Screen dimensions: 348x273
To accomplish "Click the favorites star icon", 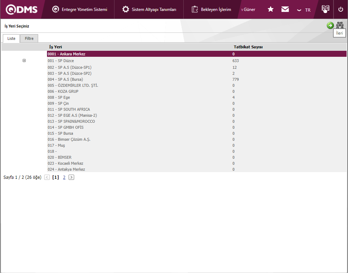I will pyautogui.click(x=271, y=9).
